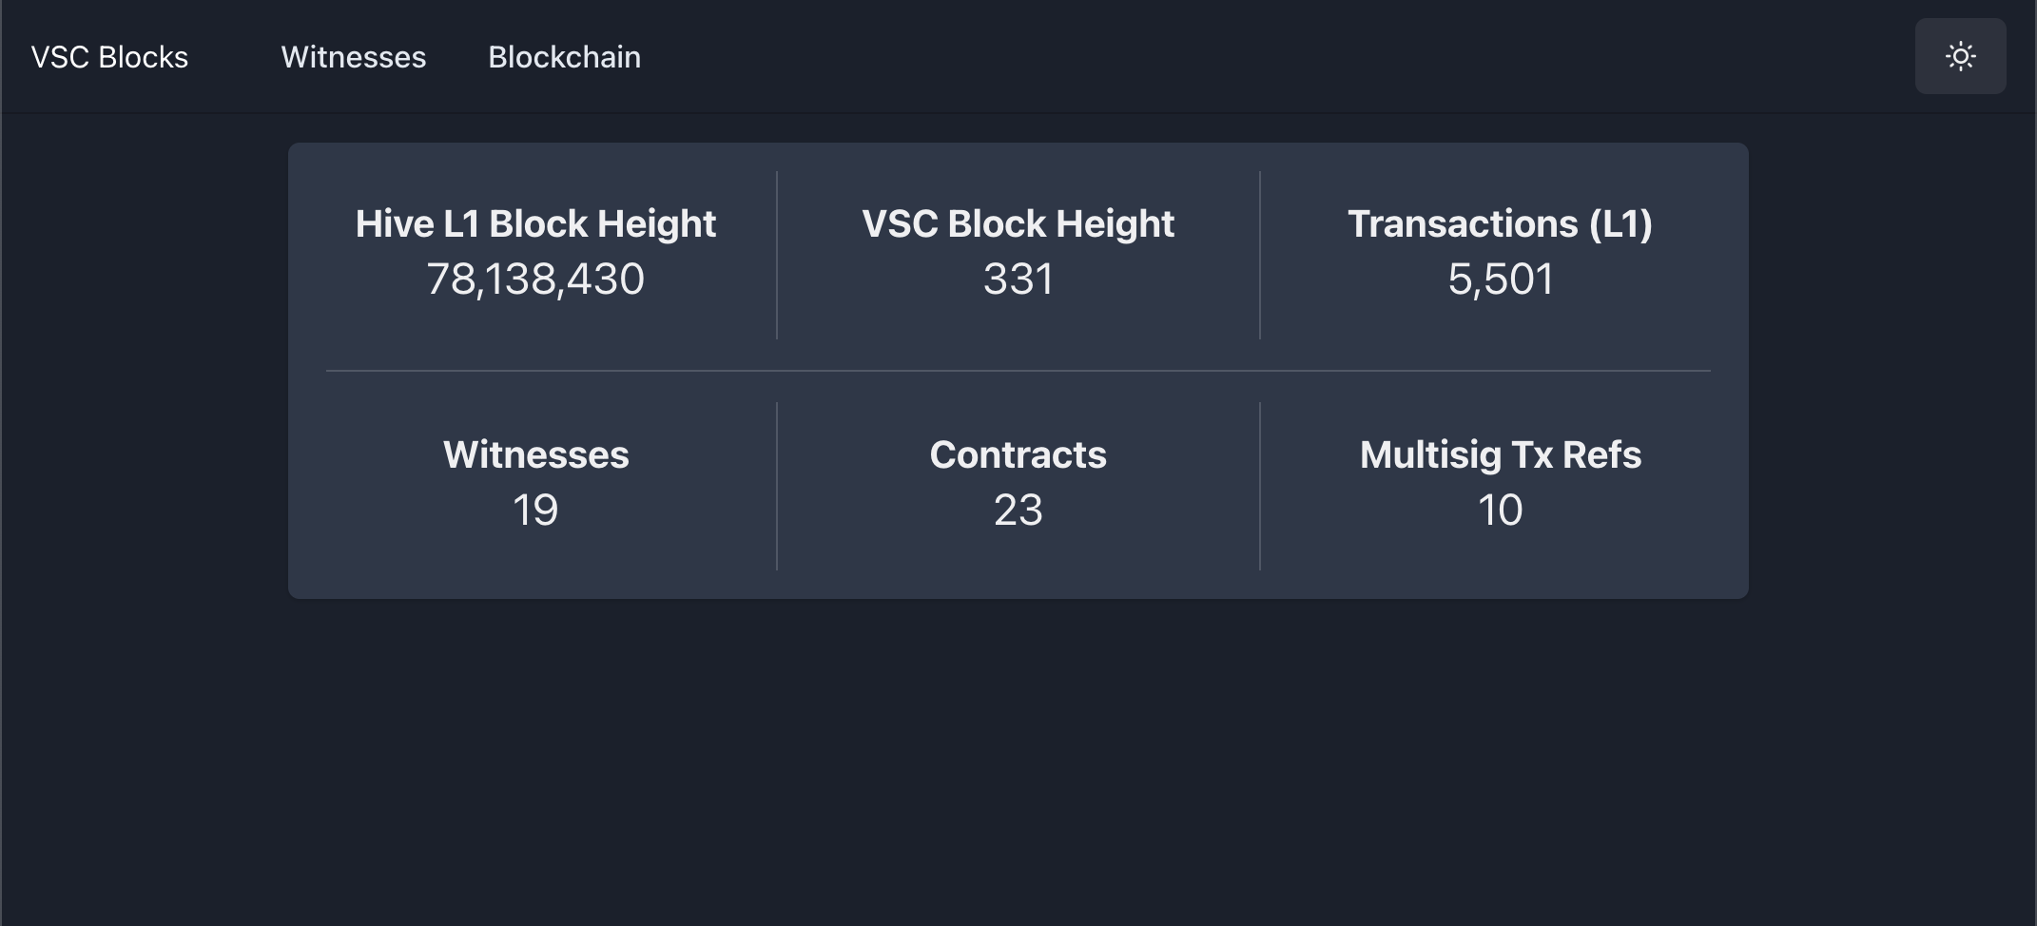This screenshot has height=926, width=2037.
Task: Select the Hive L1 Block Height heading
Action: (535, 223)
